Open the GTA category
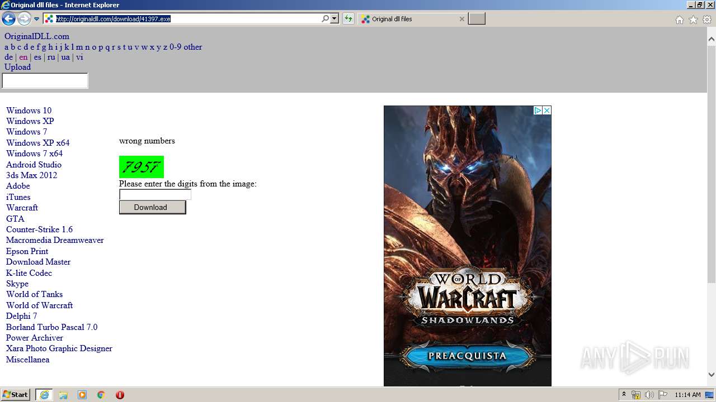The image size is (716, 402). (x=15, y=219)
